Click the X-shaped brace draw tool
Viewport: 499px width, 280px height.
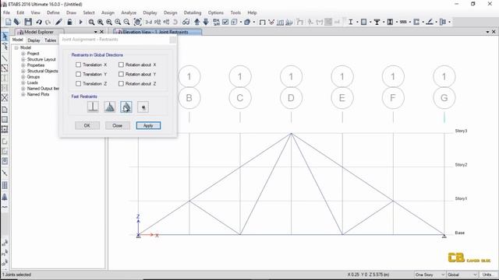tap(5, 97)
